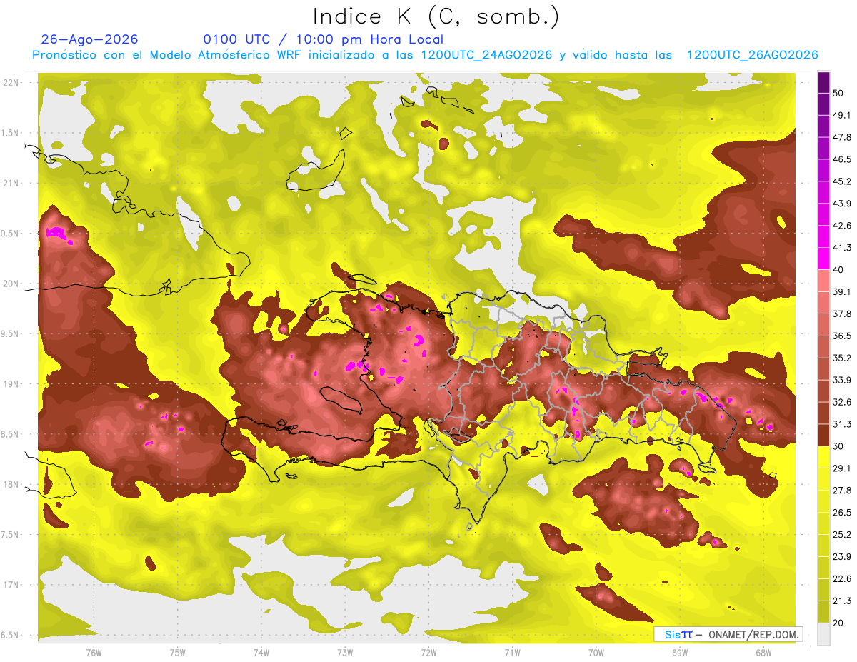Select the latitude label "8.5N"
Viewport: 857px width, 662px height.
(11, 434)
